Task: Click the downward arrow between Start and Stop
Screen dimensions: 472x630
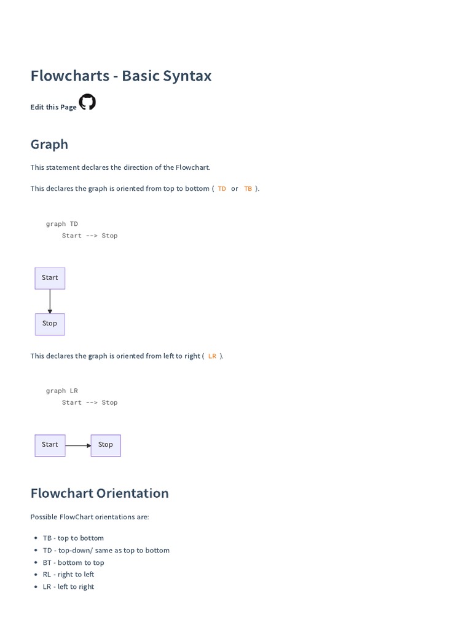Action: (x=50, y=301)
